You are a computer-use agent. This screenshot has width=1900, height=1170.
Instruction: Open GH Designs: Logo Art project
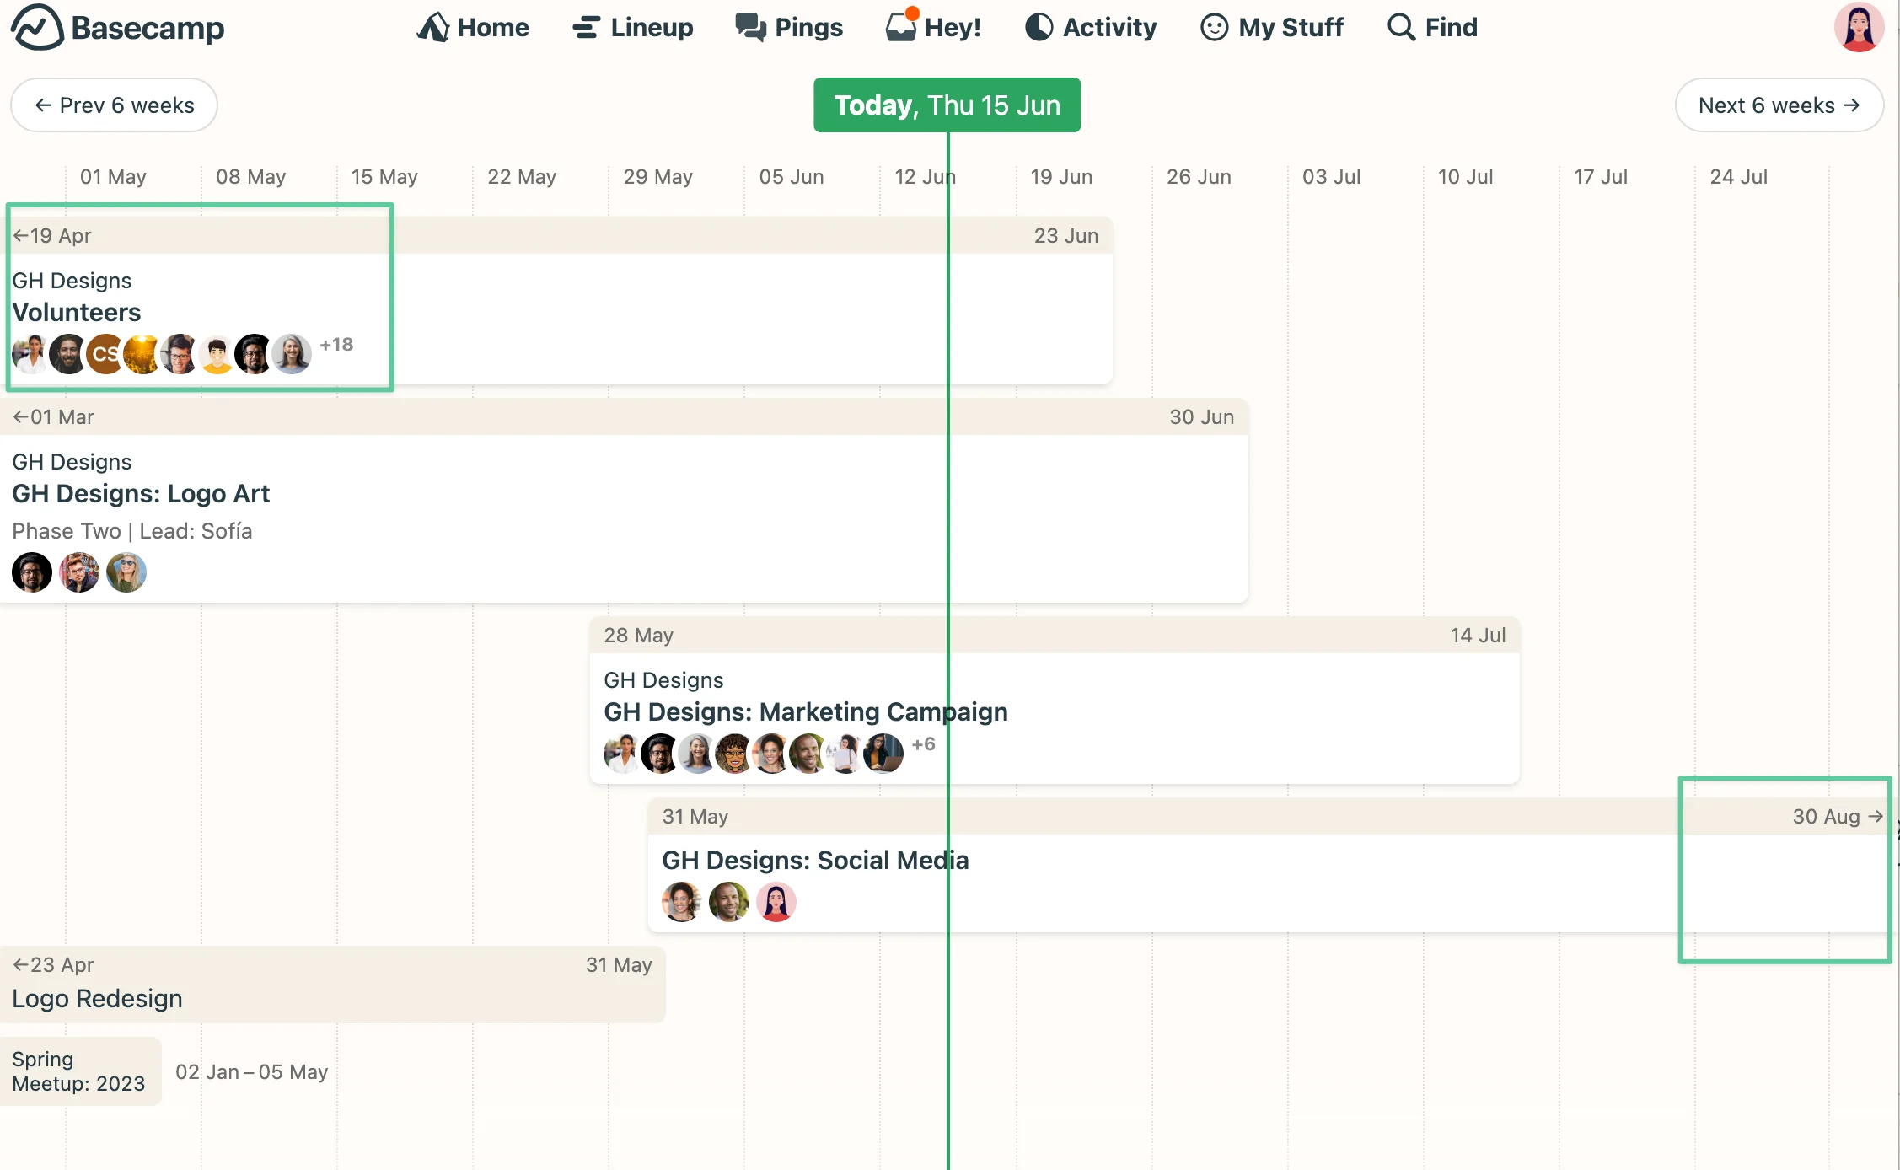pyautogui.click(x=141, y=494)
